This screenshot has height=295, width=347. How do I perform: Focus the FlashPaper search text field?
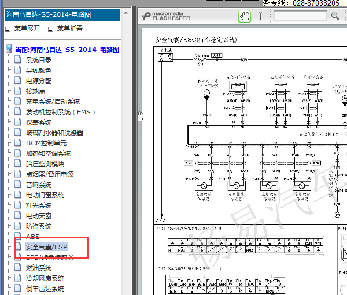pos(300,16)
